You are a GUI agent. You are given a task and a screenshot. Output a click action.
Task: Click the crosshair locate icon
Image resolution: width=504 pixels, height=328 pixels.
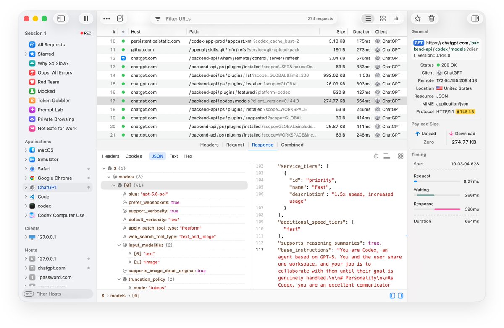pos(376,156)
